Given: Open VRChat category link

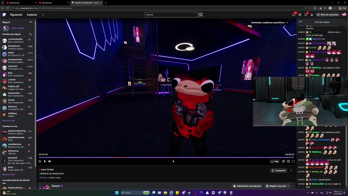Looking at the screenshot, I should [43, 178].
